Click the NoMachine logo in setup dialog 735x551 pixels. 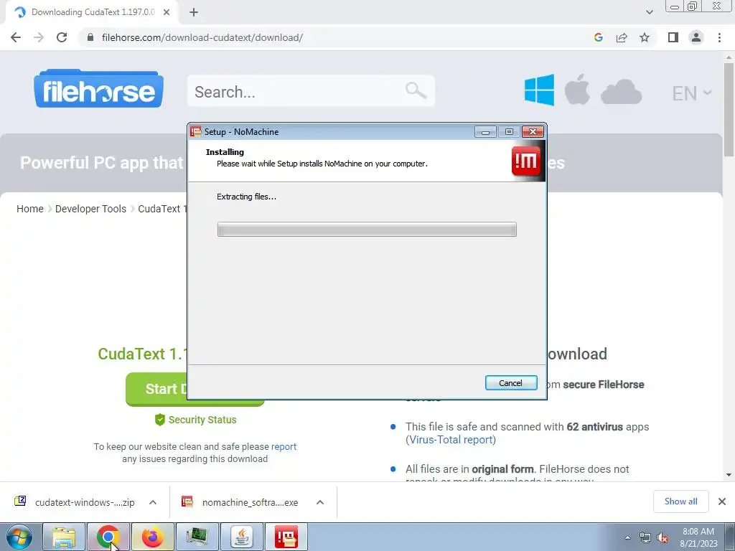tap(526, 161)
